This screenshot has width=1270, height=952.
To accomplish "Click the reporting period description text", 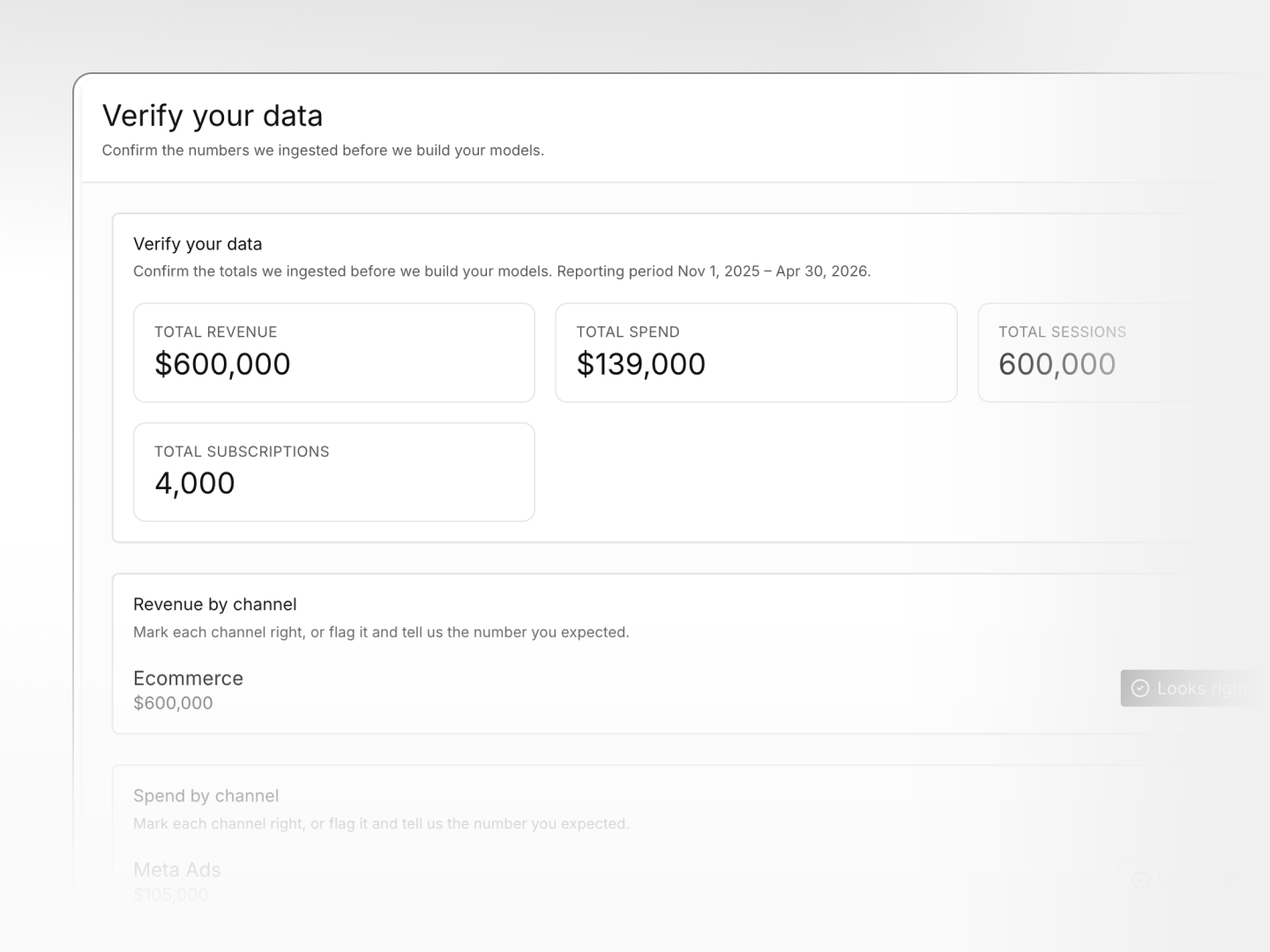I will click(502, 271).
